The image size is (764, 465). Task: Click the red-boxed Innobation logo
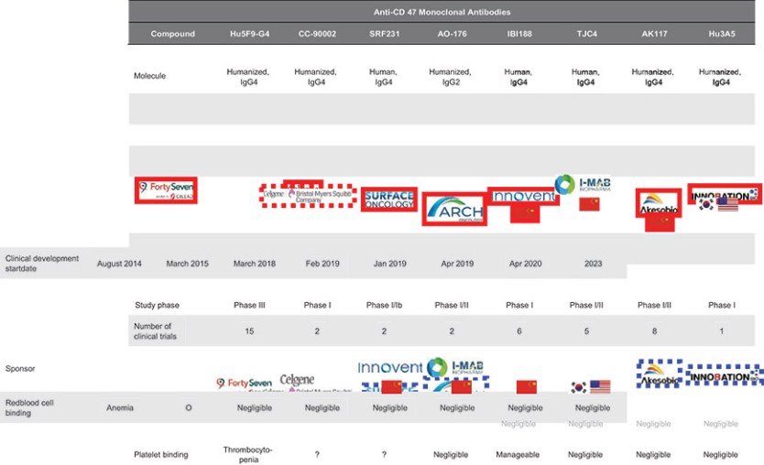724,194
